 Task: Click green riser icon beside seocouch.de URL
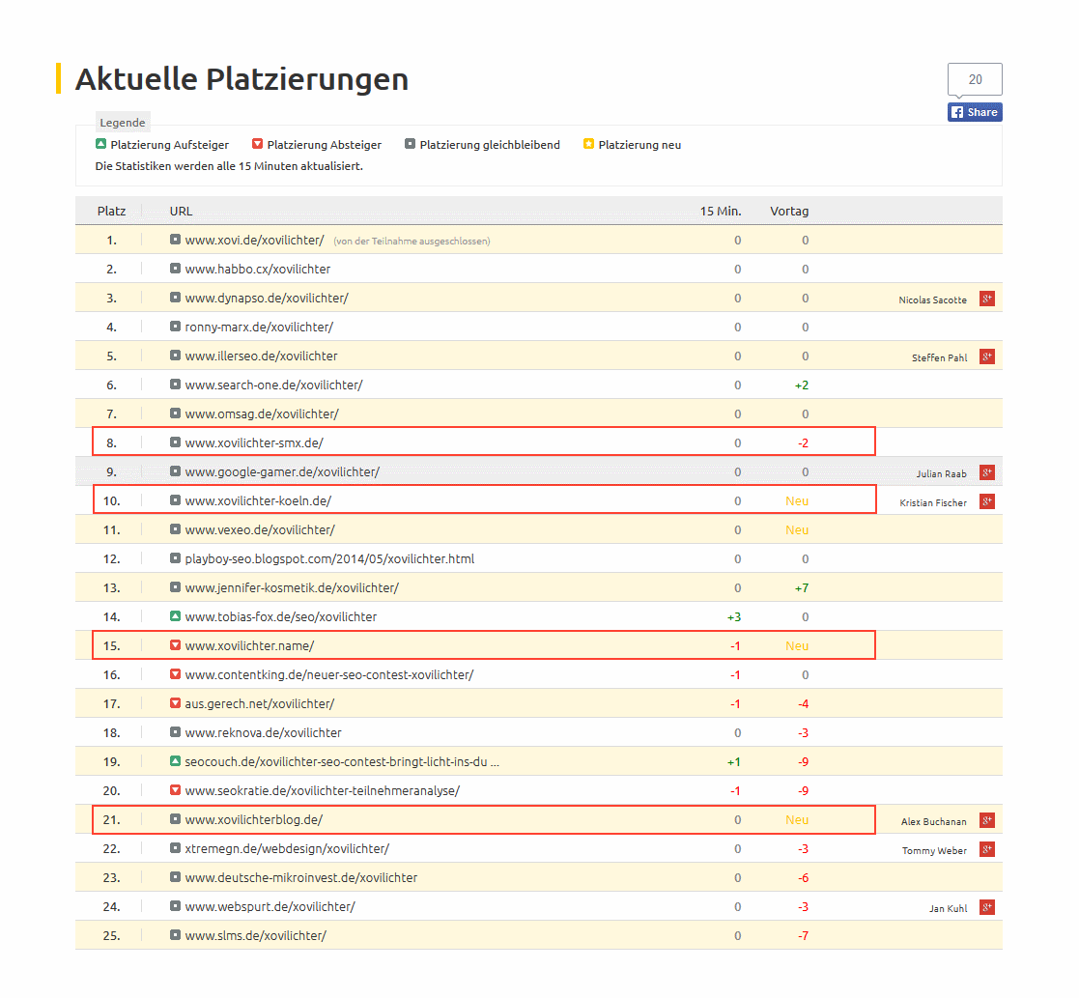(176, 760)
